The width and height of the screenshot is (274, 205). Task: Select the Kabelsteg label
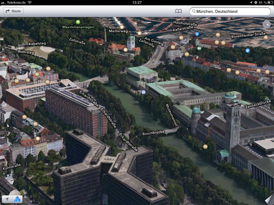(37, 44)
